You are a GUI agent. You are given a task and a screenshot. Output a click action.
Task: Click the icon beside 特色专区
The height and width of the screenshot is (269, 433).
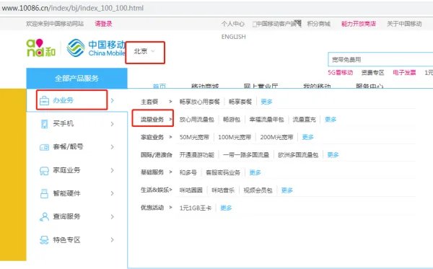44,240
